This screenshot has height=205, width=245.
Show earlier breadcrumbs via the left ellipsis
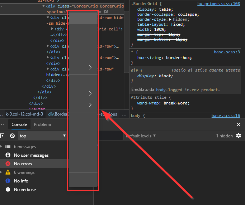tap(1, 115)
